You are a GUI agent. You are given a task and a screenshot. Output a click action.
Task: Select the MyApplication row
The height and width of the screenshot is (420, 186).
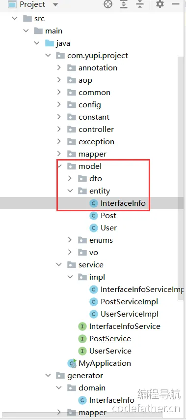[105, 363]
